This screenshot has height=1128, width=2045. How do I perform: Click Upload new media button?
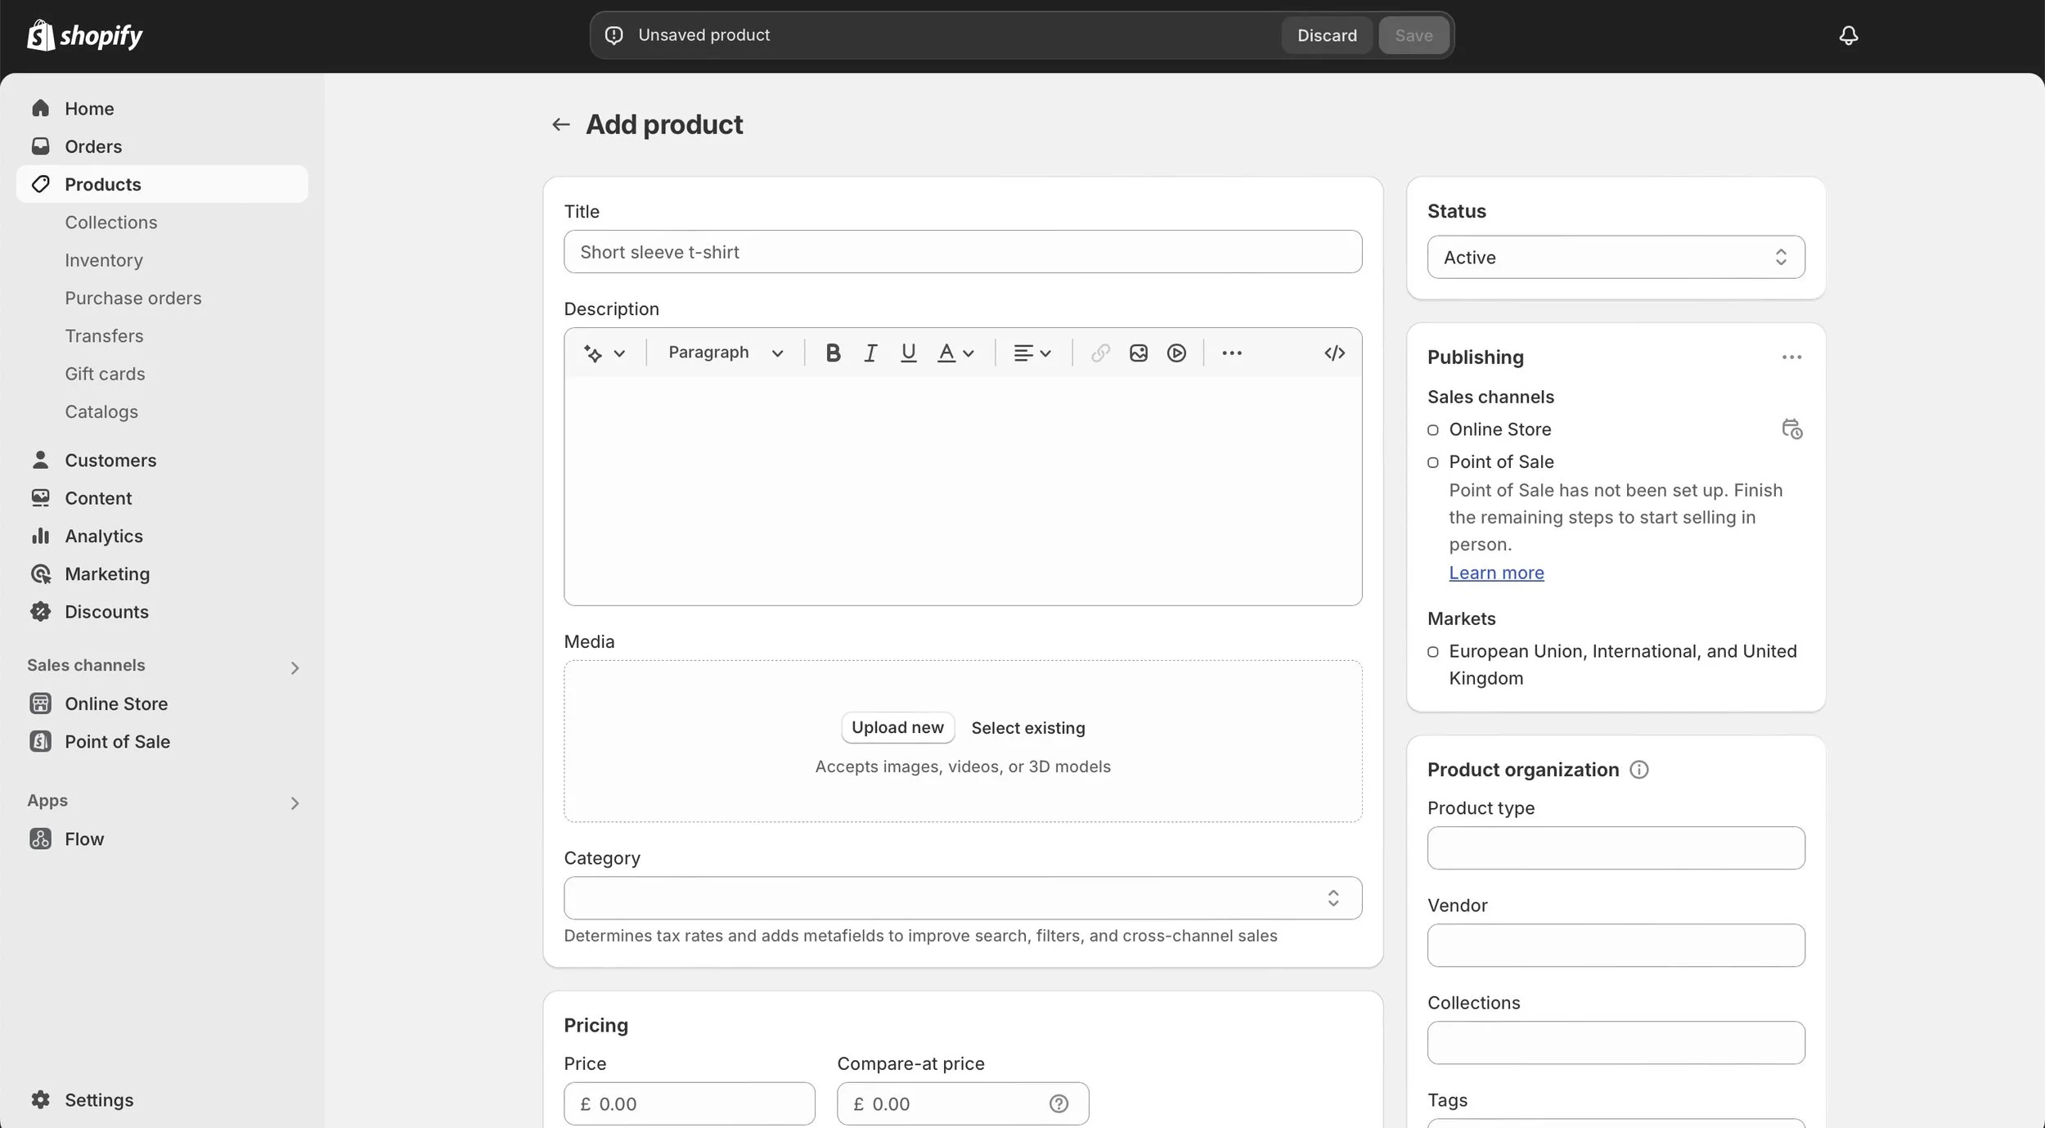pos(897,728)
